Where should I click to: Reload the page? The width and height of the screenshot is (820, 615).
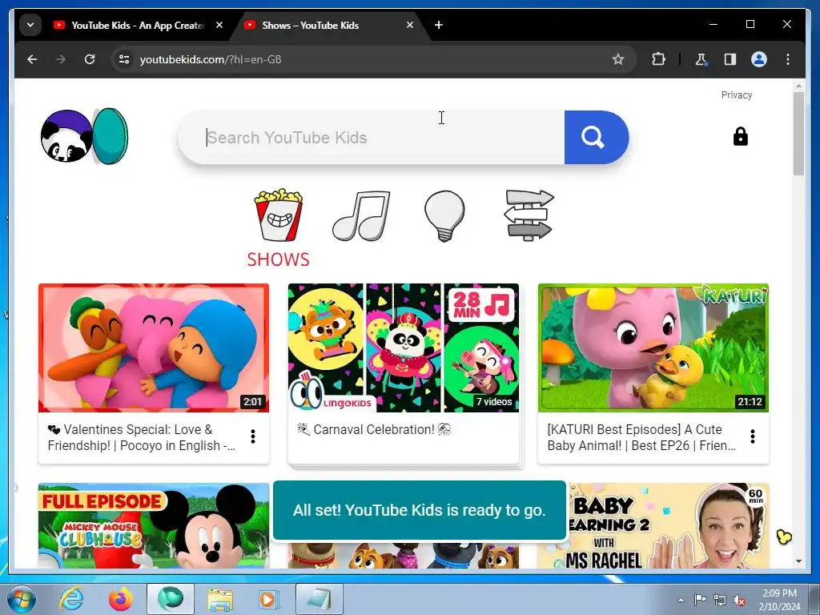90,59
